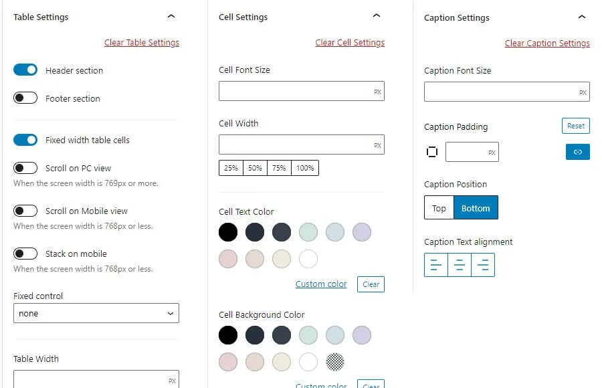Focus the Table Width input field
The width and height of the screenshot is (602, 388).
[x=96, y=379]
